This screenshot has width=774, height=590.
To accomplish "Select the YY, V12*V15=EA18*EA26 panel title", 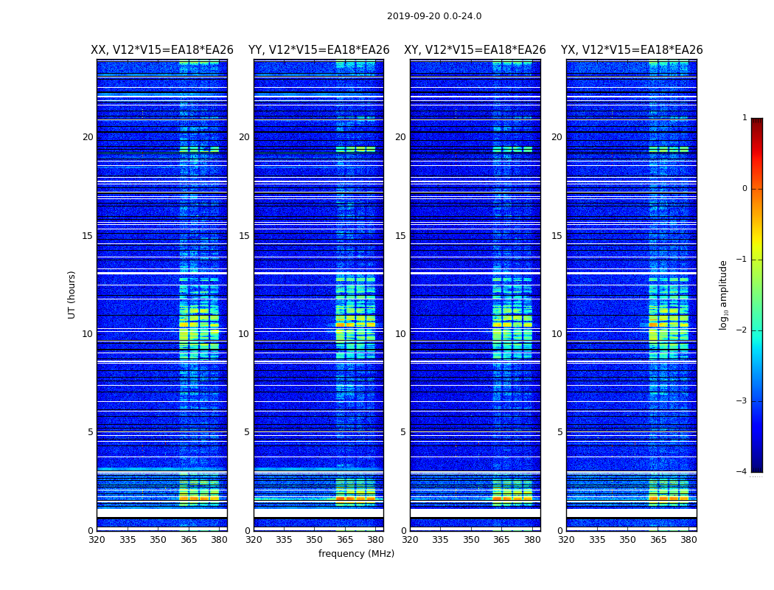I will point(318,50).
